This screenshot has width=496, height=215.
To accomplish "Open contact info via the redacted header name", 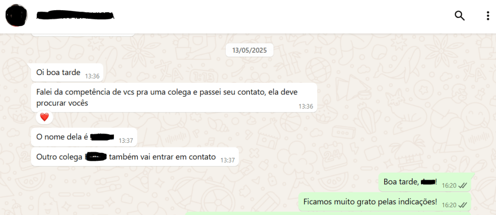I will [75, 15].
